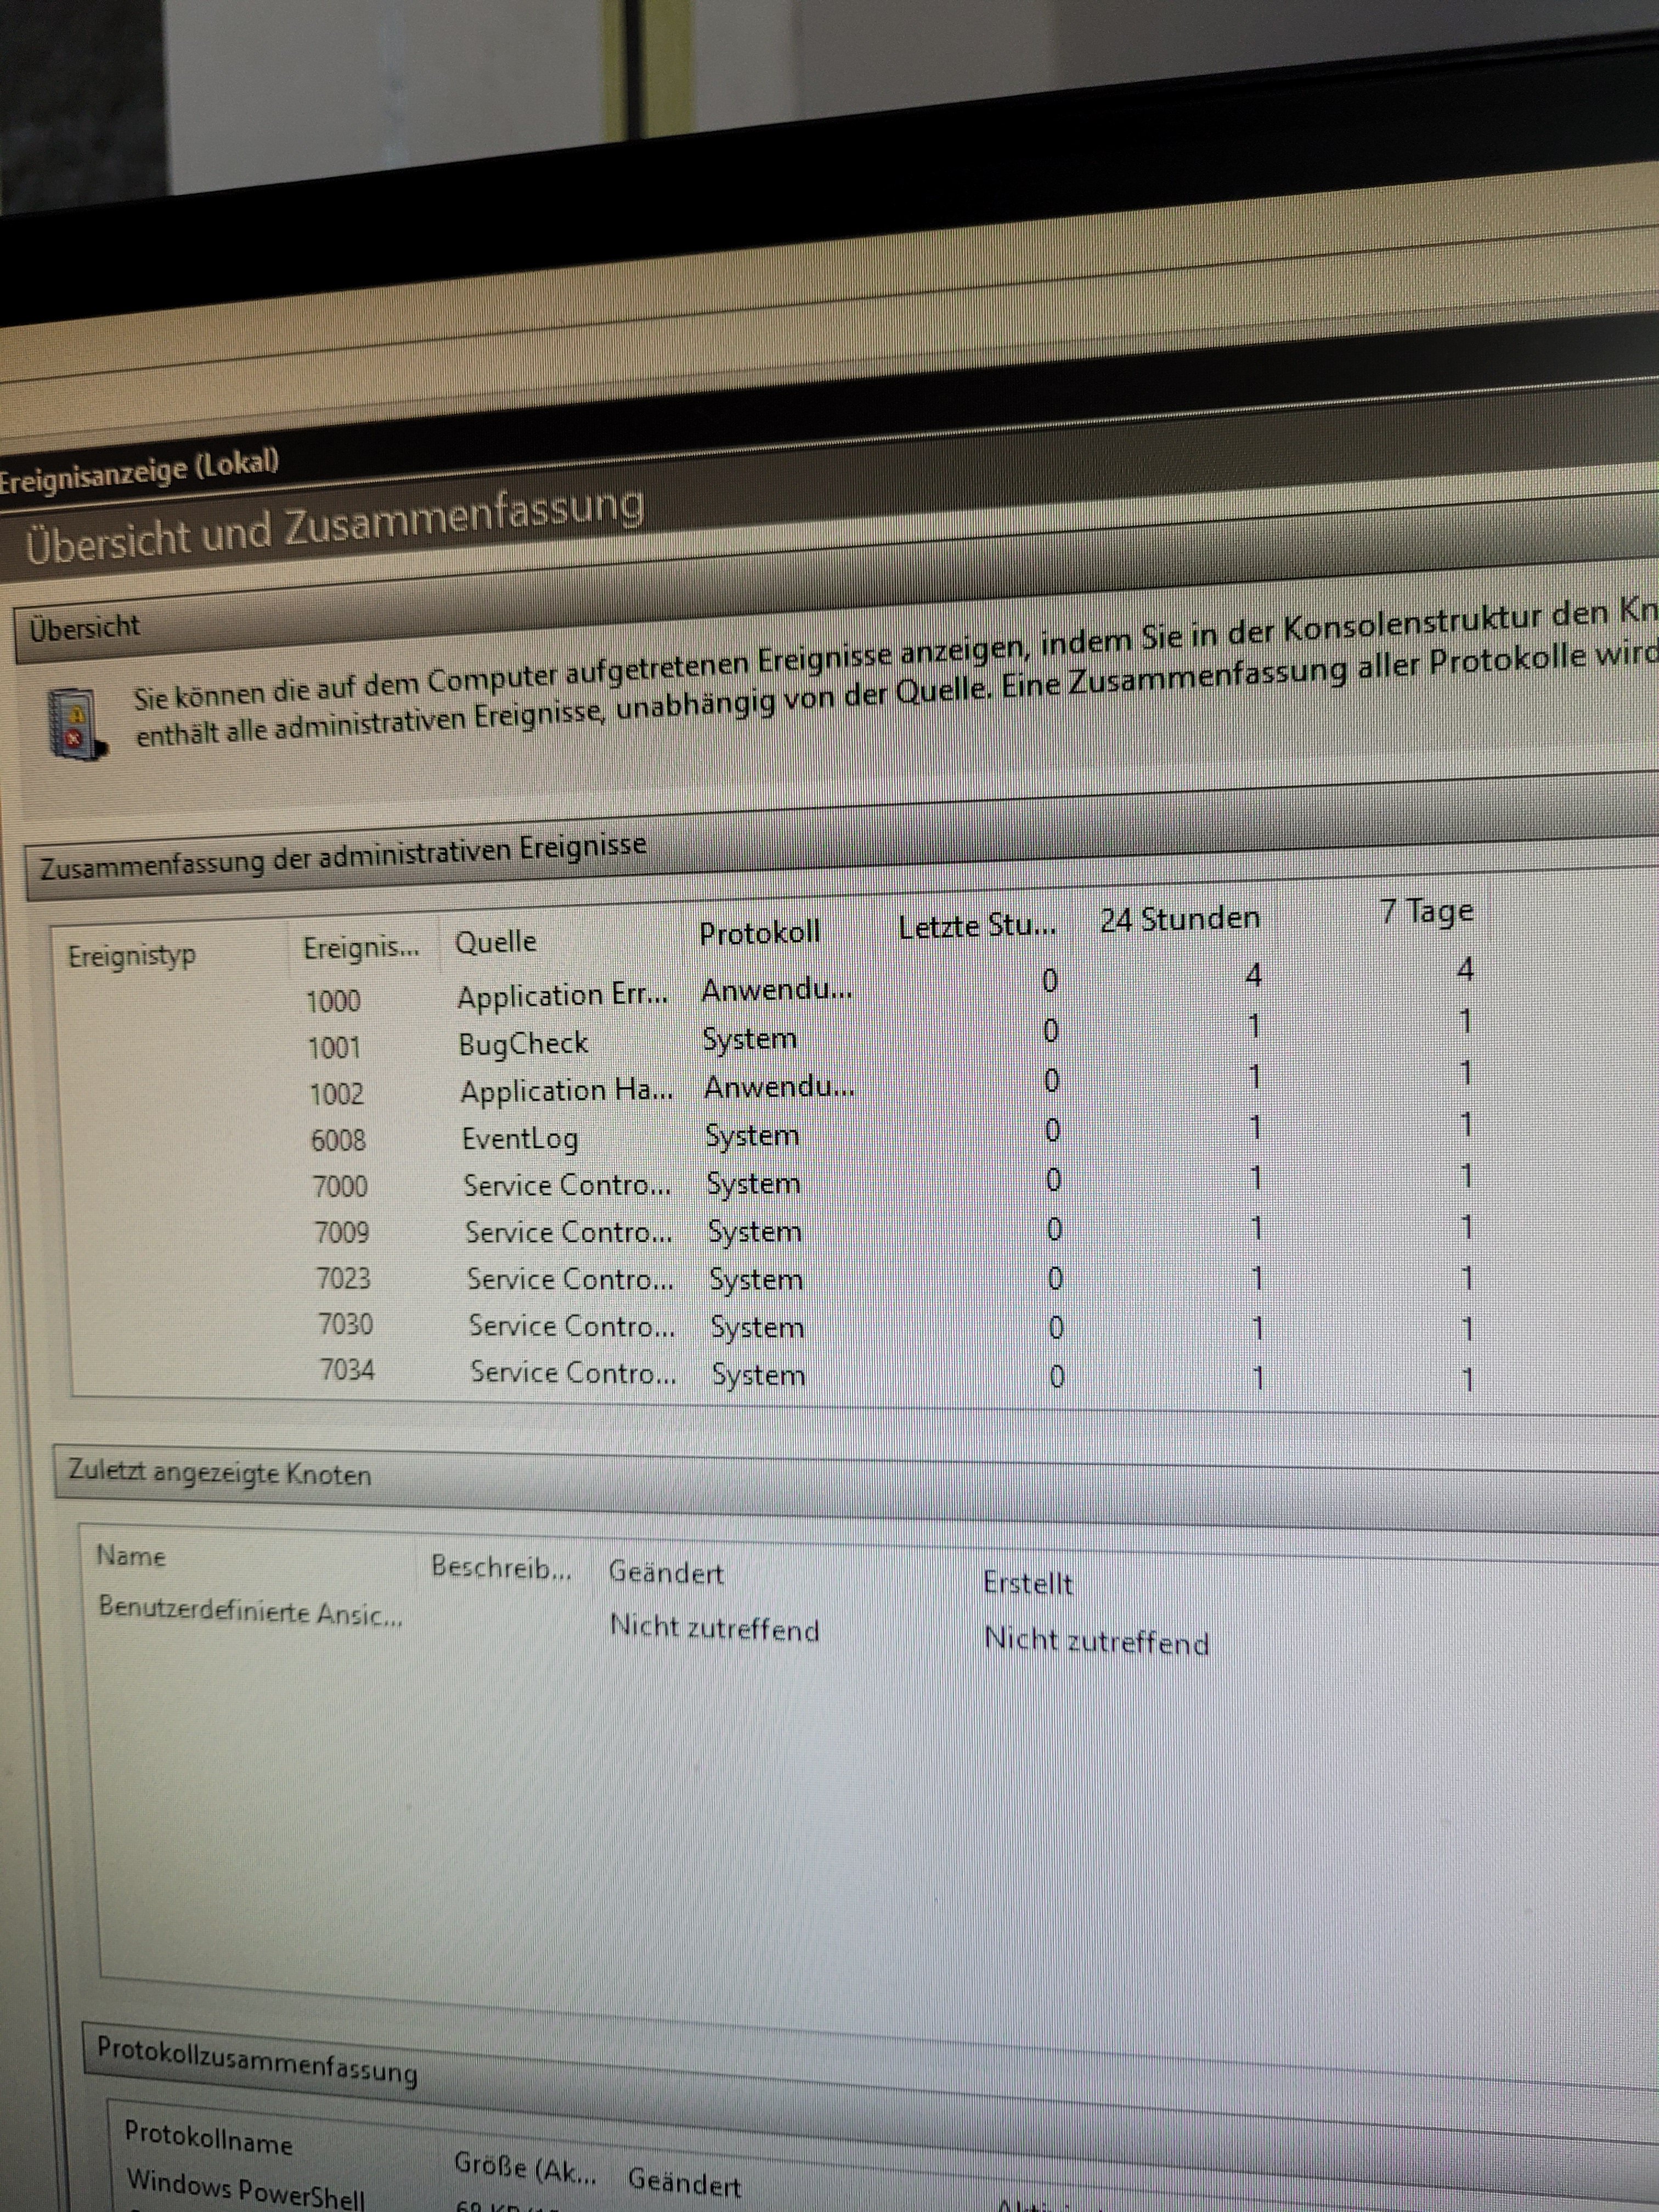Collapse the Zuletzt angezeigte Knoten section
This screenshot has height=2212, width=1659.
219,1473
